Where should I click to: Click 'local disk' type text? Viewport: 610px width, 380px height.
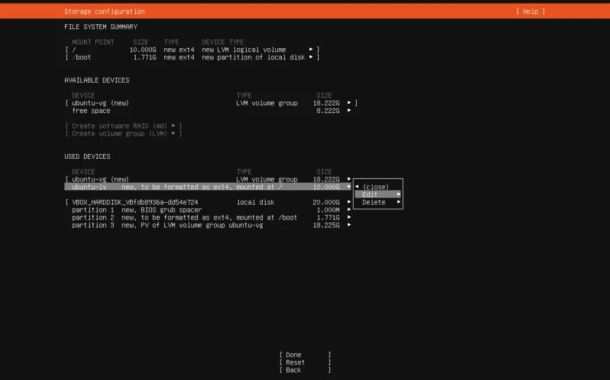256,202
